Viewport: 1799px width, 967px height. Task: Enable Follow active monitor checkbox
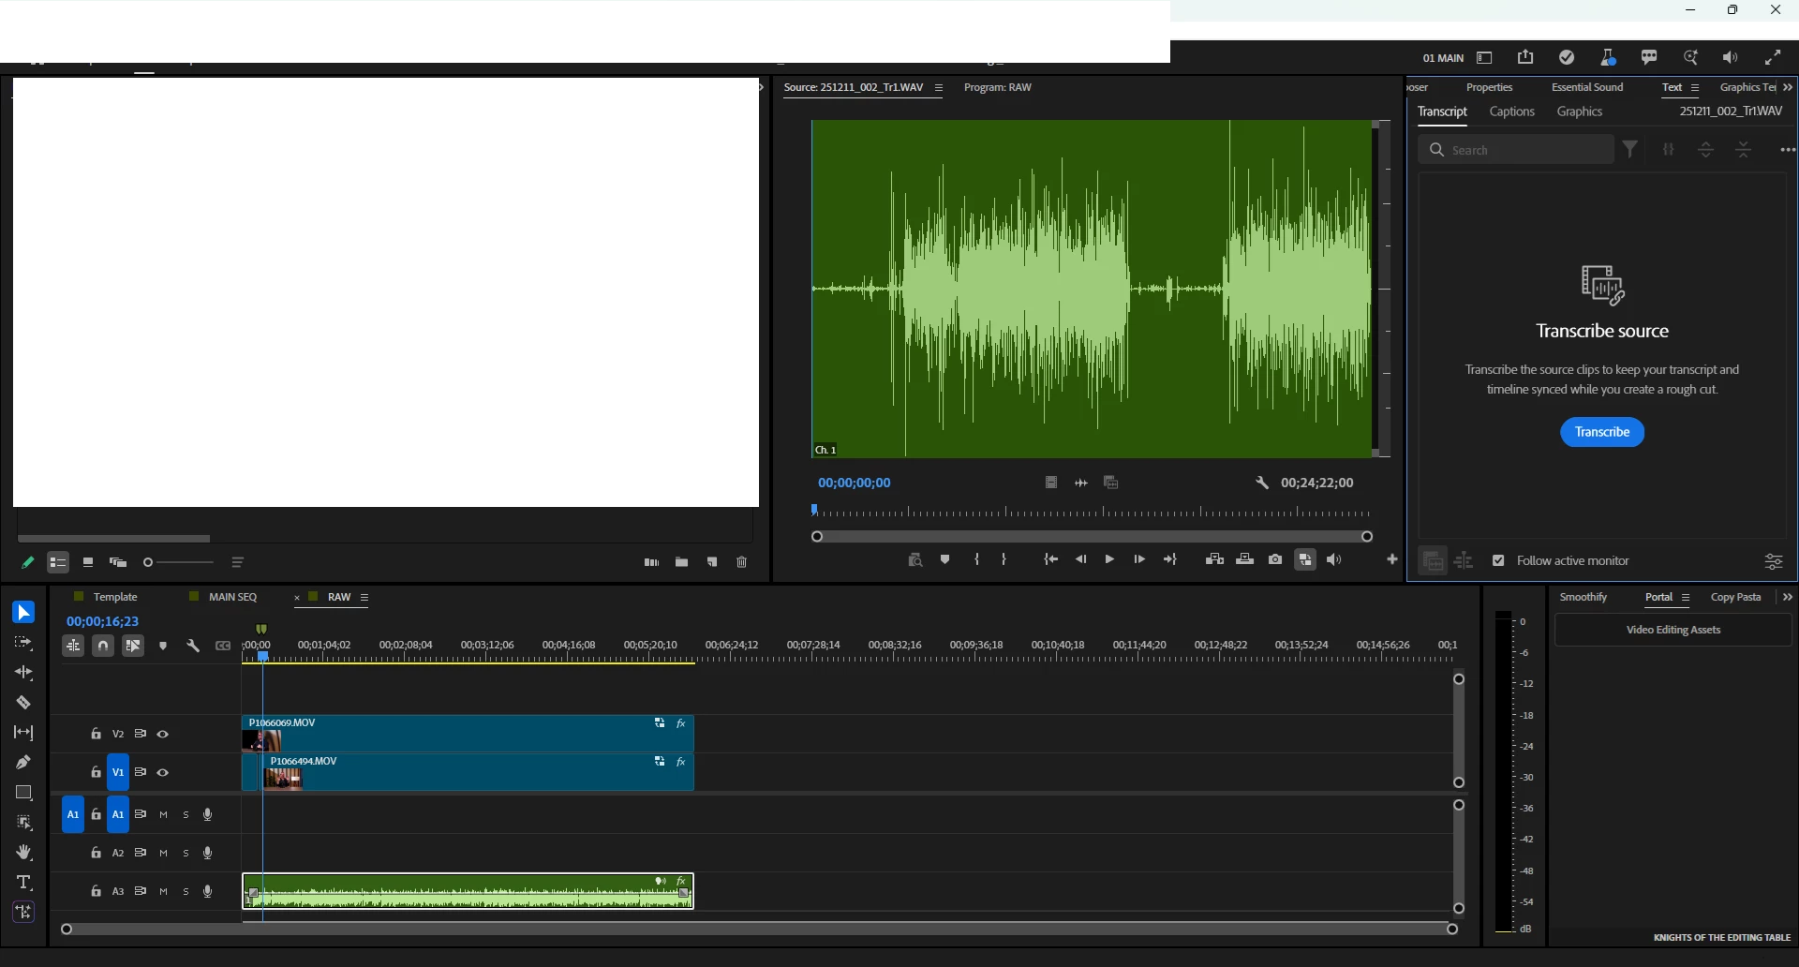click(1498, 560)
